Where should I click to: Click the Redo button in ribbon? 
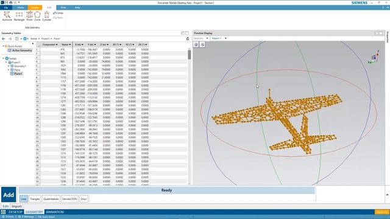point(58,18)
